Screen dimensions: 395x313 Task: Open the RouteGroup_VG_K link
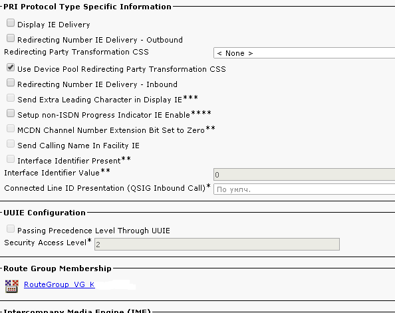pos(59,284)
